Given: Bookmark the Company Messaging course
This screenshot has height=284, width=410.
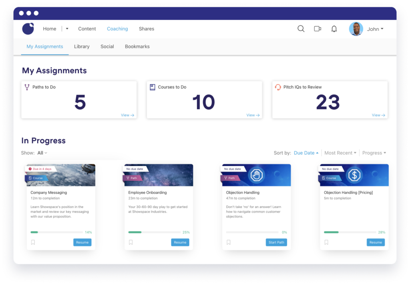Looking at the screenshot, I should [33, 242].
